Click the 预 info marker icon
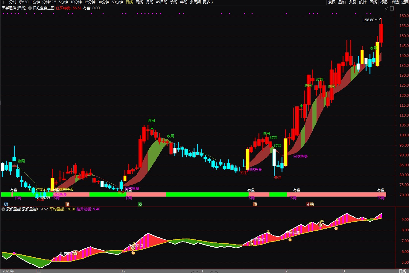Image resolution: width=409 pixels, height=273 pixels. (x=255, y=204)
